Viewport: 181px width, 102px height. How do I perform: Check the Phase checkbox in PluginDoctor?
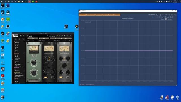coord(170,17)
